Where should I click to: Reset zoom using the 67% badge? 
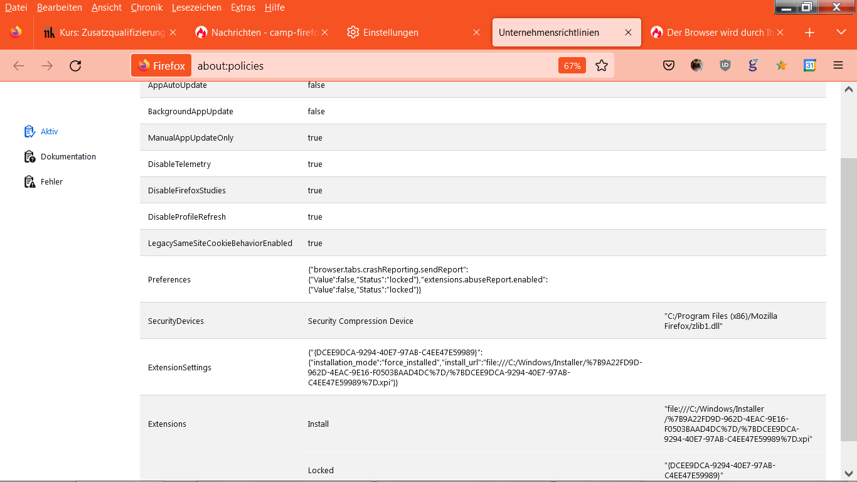572,65
